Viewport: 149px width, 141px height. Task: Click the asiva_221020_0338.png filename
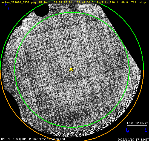[x=19, y=2]
